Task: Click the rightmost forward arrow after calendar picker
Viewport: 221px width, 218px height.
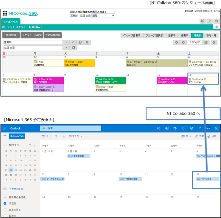Action: [x=214, y=42]
